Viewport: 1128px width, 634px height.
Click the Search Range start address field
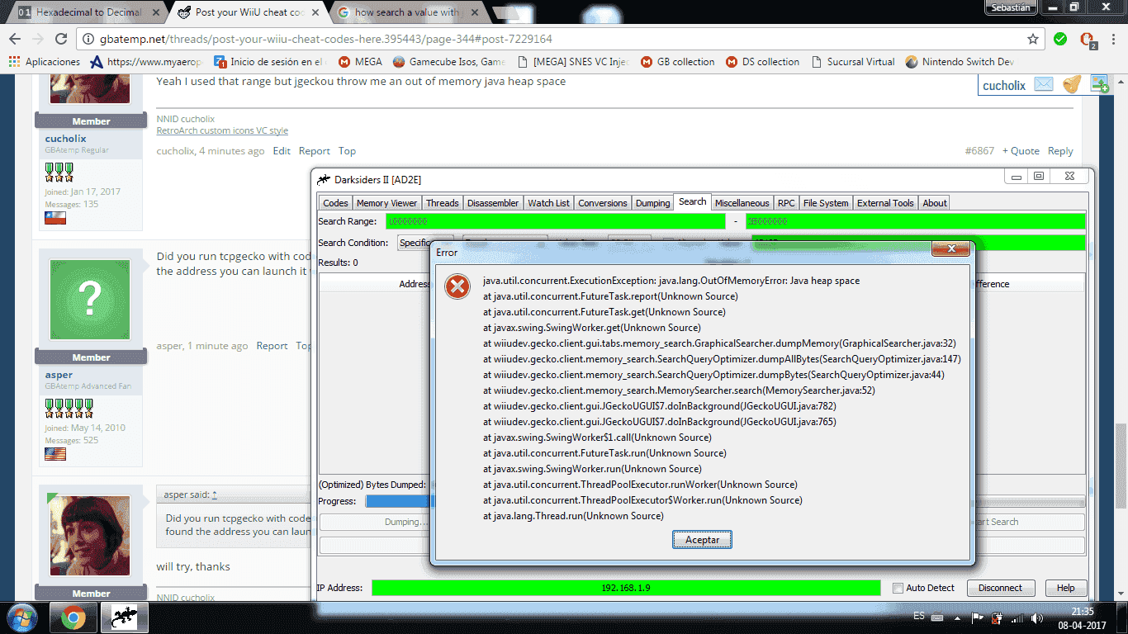point(556,221)
